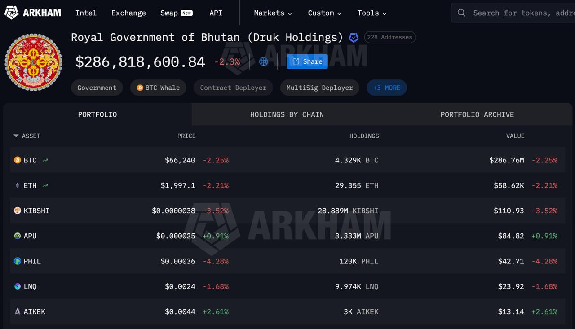Click the Arkham logo in header
Viewport: 575px width, 329px height.
pyautogui.click(x=32, y=13)
